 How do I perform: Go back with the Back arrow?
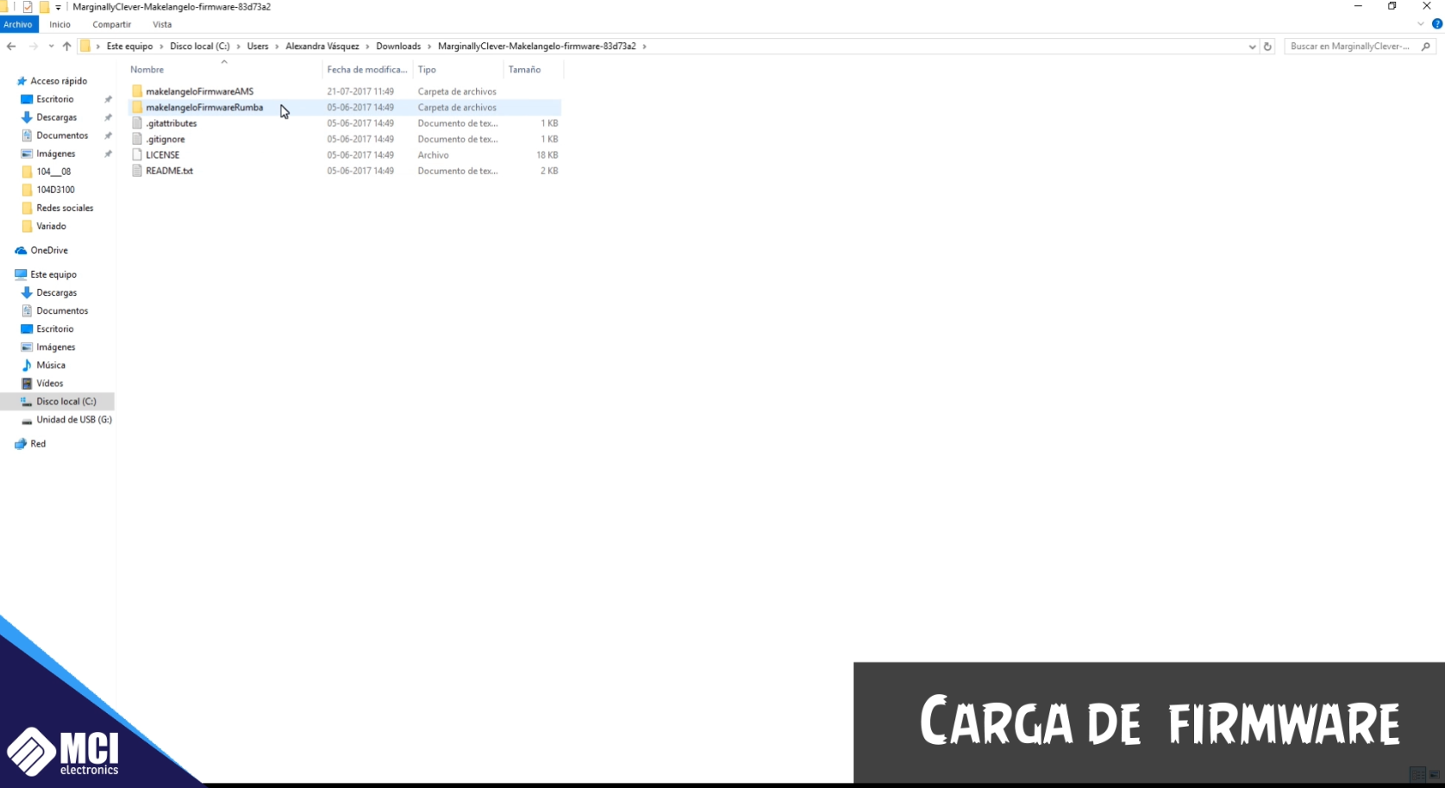pos(11,47)
